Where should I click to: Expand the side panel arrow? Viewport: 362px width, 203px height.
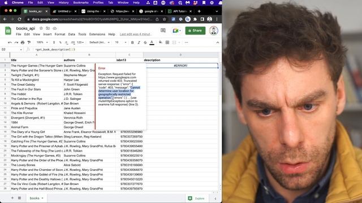pos(216,198)
